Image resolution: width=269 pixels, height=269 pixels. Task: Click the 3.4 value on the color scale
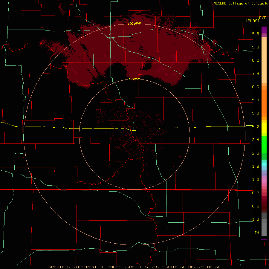(x=256, y=140)
